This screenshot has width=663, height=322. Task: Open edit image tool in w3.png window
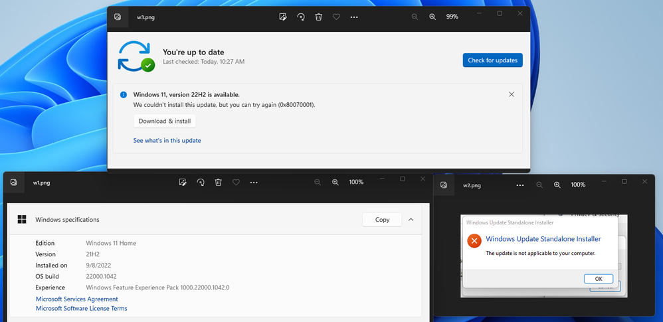(x=283, y=17)
